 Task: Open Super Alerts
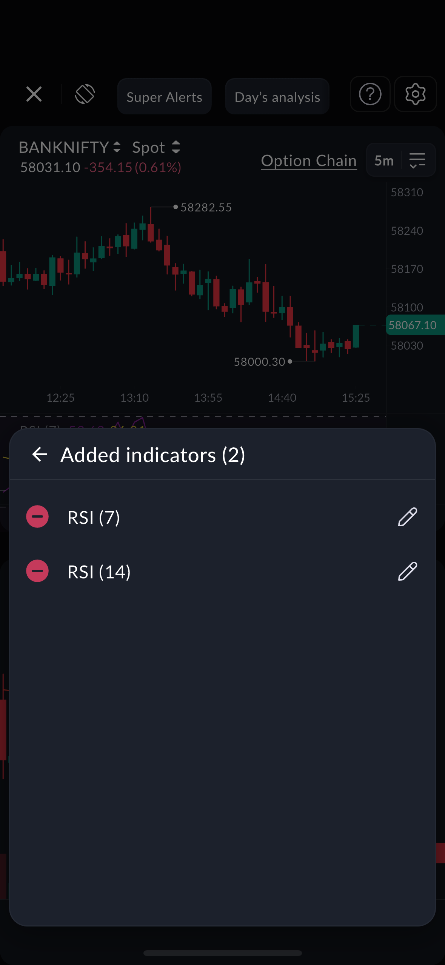point(164,97)
